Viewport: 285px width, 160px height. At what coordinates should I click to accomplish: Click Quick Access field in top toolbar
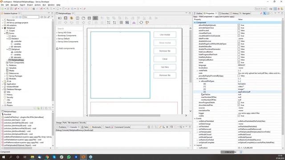[x=261, y=9]
